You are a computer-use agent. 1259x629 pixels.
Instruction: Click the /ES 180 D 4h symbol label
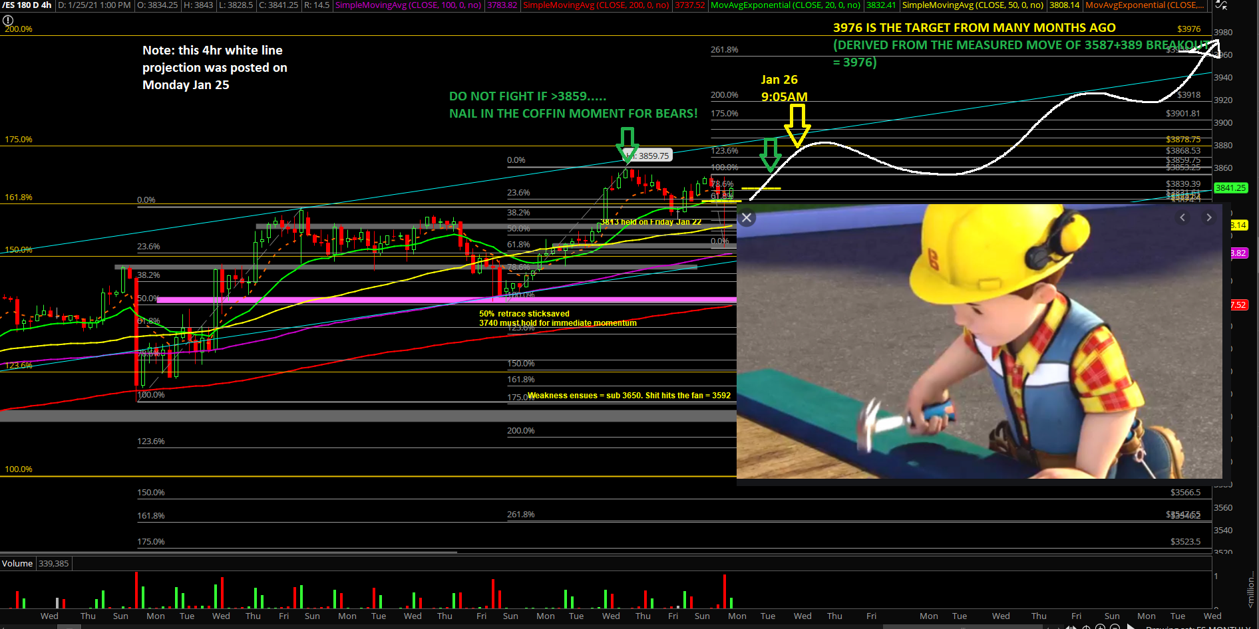27,5
